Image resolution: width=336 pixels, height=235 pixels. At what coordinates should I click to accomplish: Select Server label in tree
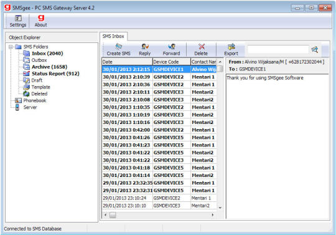[30, 107]
